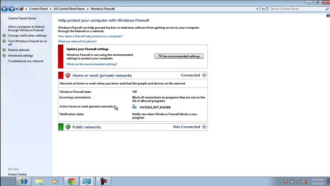The width and height of the screenshot is (330, 186).
Task: Open What are network locations link
Action: tap(77, 41)
